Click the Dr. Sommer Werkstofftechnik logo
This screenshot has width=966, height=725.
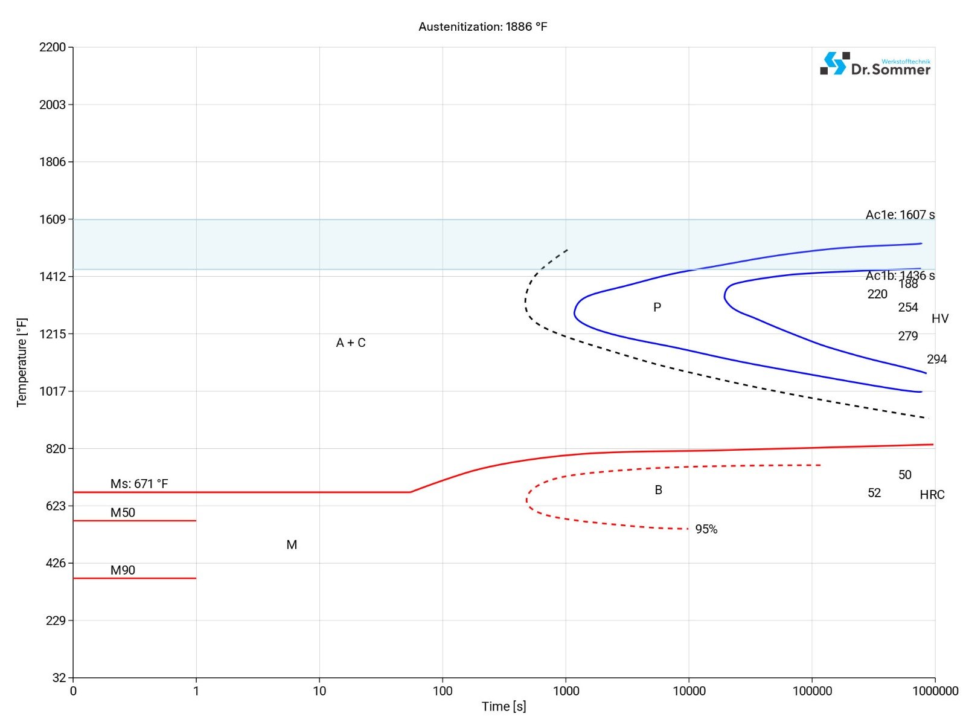click(875, 64)
